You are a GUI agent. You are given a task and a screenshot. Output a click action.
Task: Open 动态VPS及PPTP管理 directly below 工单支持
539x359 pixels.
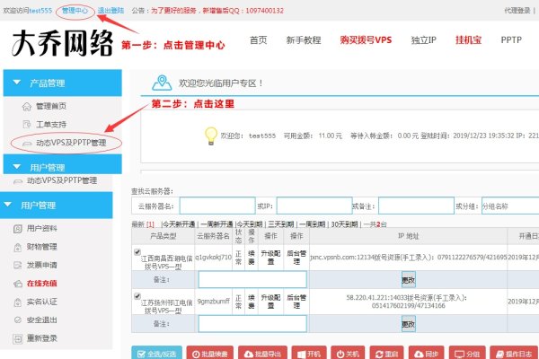click(71, 143)
